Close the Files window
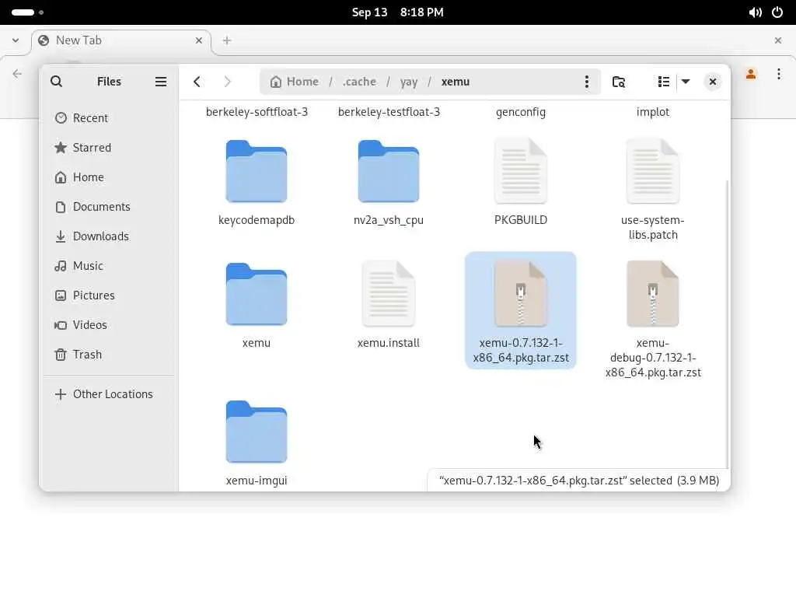Screen dimensions: 796x605 click(x=713, y=82)
